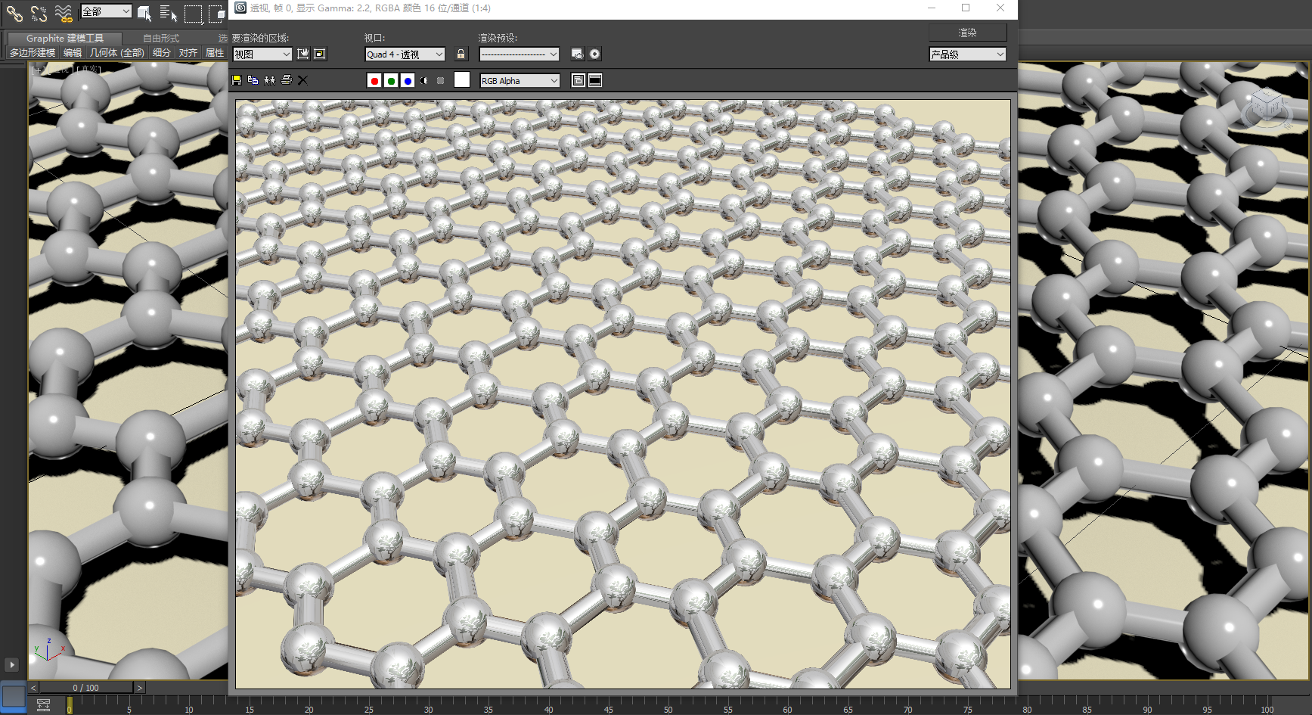Click the rendered graphene image
1312x715 pixels.
point(623,394)
